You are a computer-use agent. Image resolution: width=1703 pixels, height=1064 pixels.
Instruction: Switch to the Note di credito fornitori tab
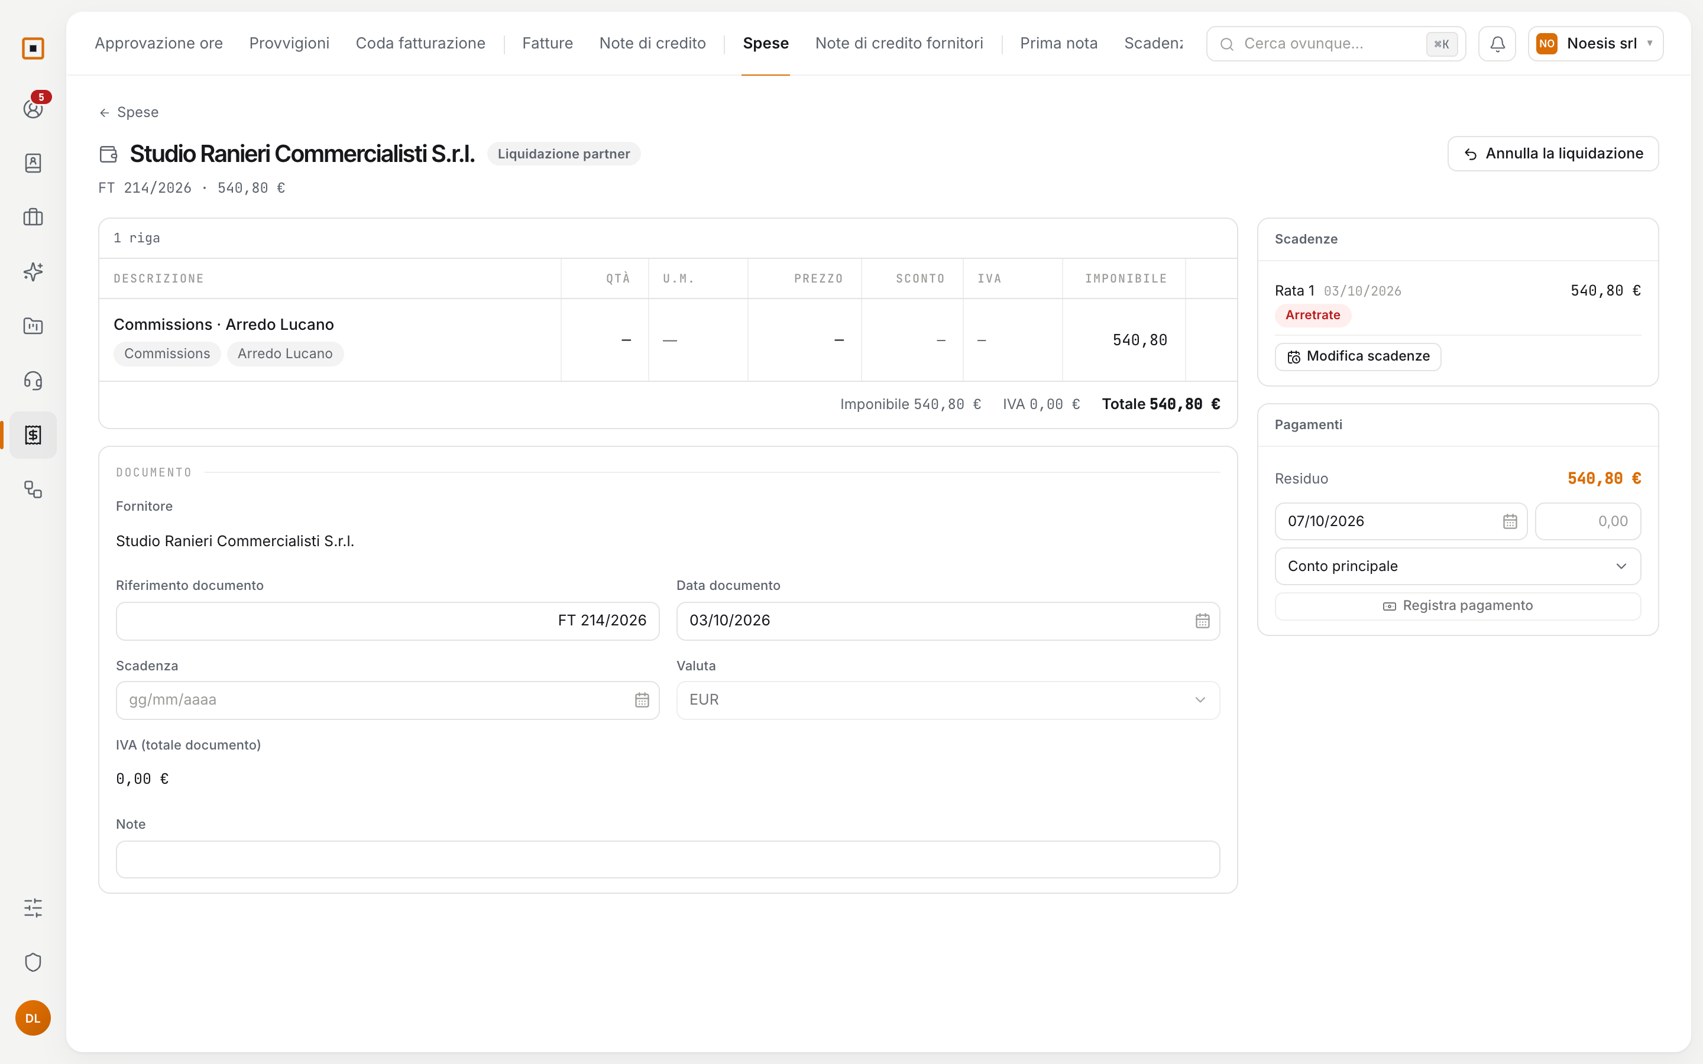point(899,44)
